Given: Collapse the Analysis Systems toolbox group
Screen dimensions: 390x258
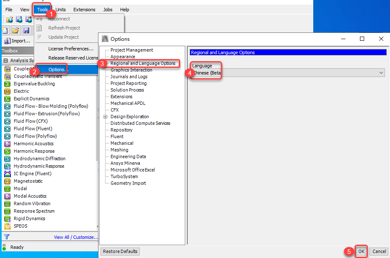Looking at the screenshot, I should tap(5, 60).
